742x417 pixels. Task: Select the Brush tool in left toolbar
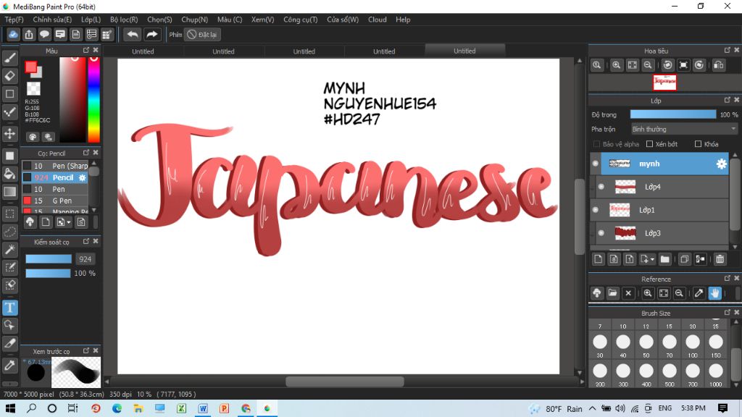[x=10, y=58]
